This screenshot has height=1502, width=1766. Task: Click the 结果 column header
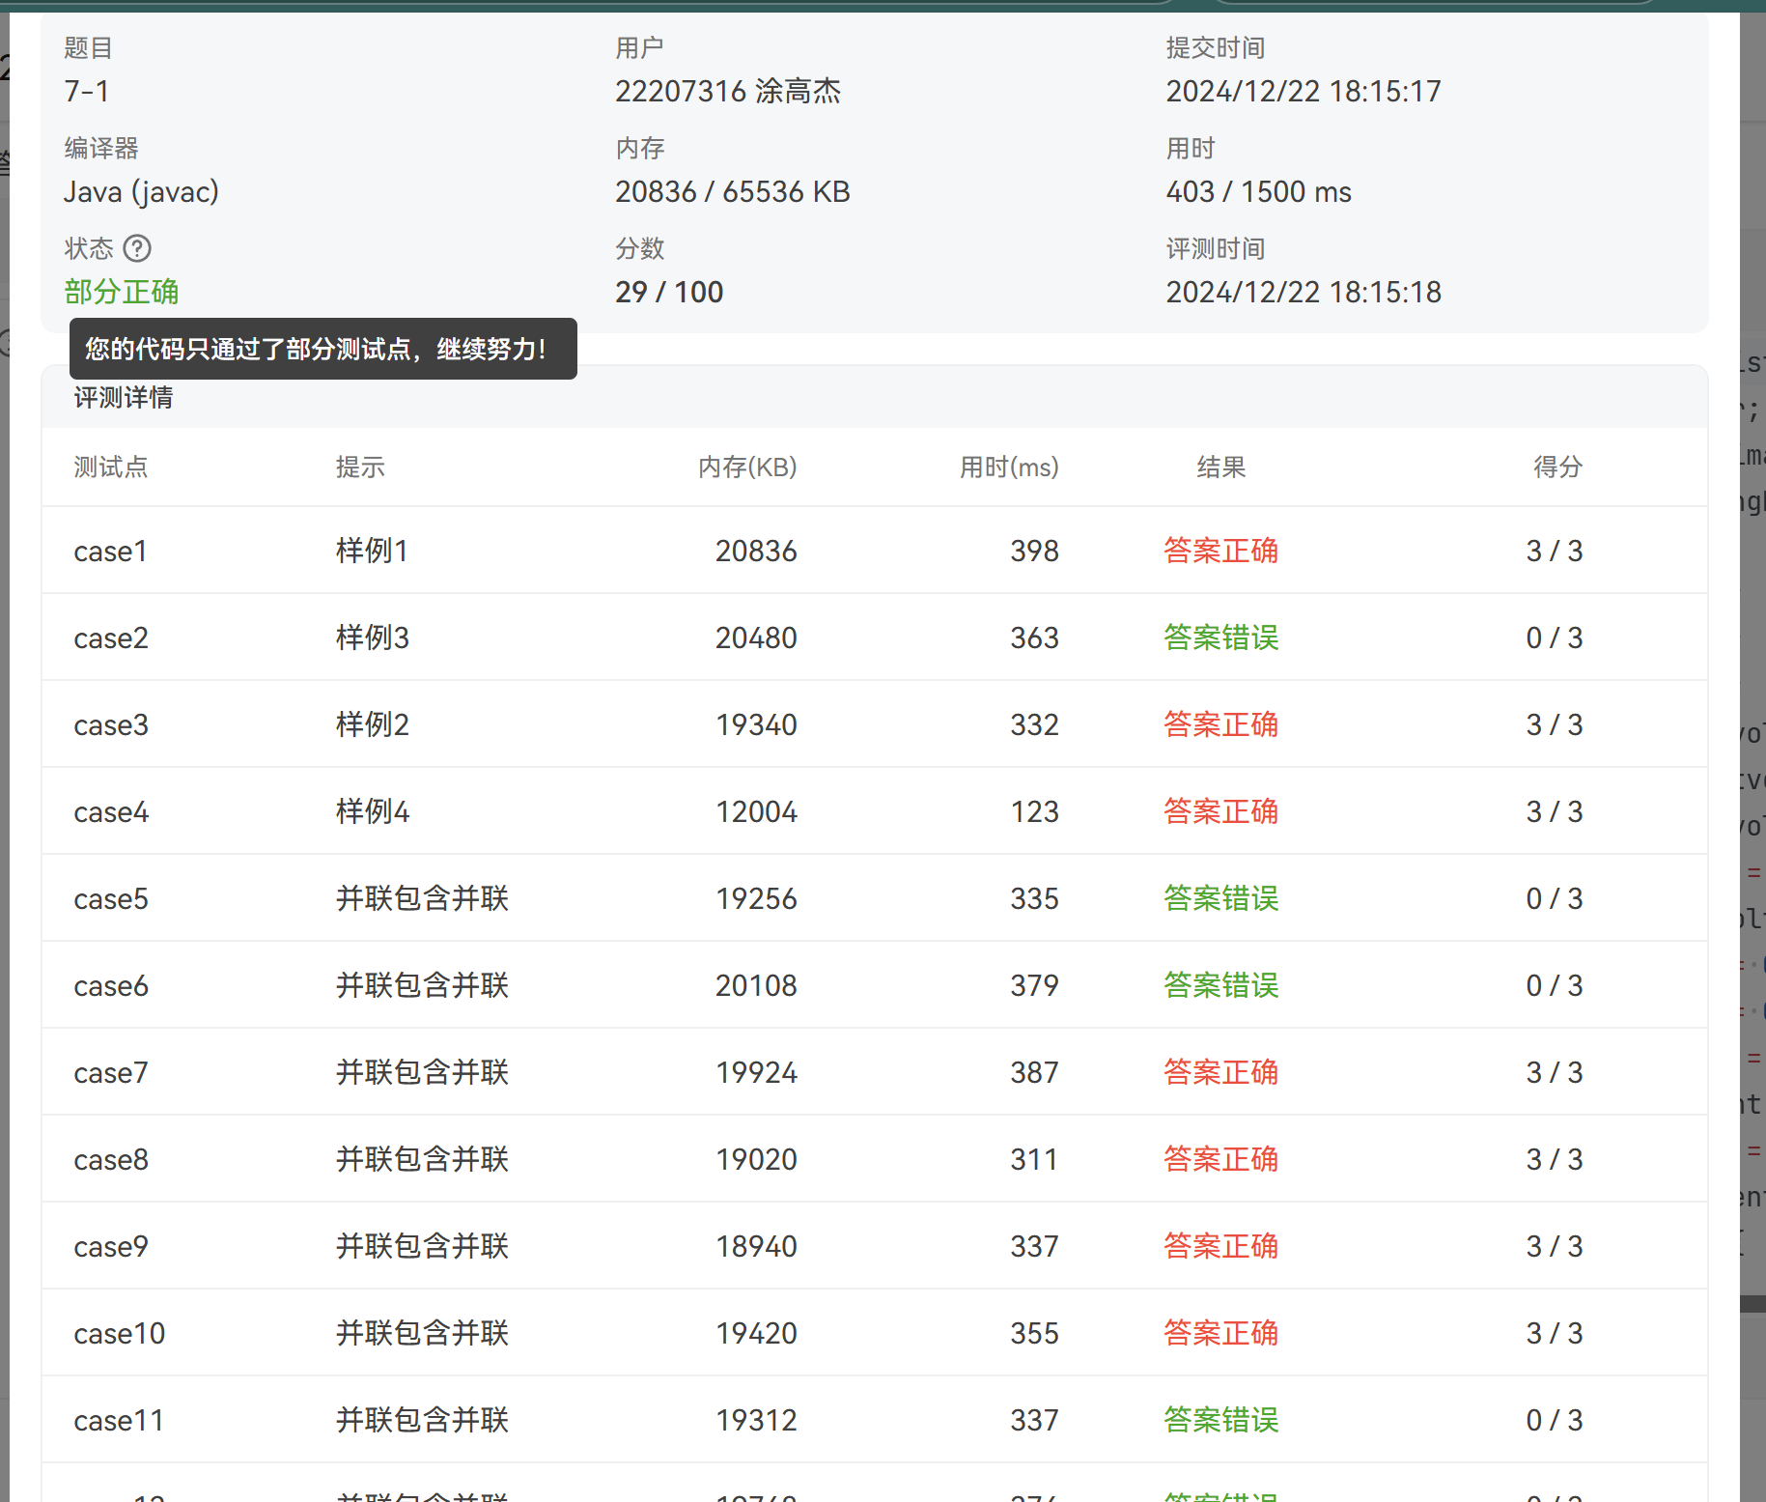pyautogui.click(x=1221, y=468)
